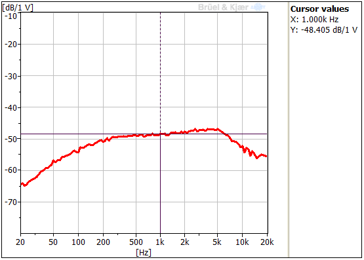Click the [Hz] x-axis unit label

coord(144,252)
